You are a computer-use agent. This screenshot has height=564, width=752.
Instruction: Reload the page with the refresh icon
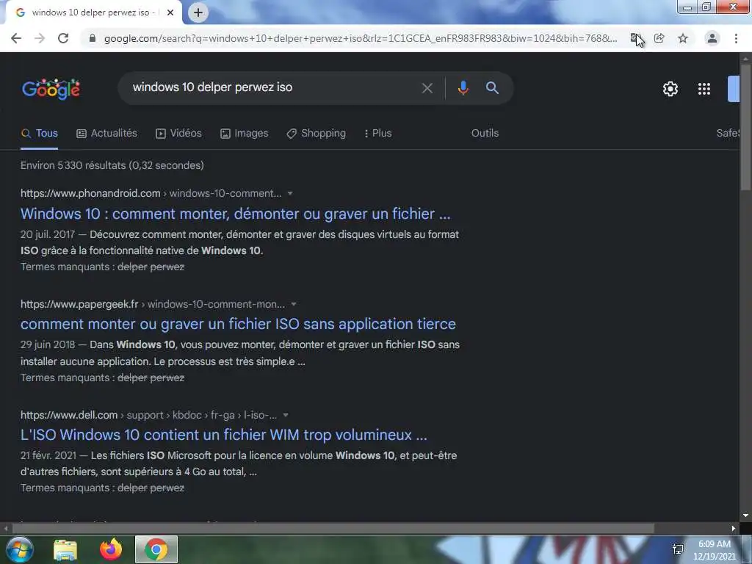click(63, 38)
